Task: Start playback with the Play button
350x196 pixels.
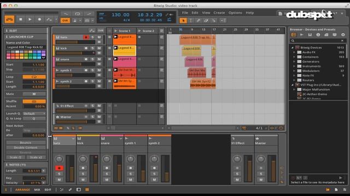Action: click(30, 20)
